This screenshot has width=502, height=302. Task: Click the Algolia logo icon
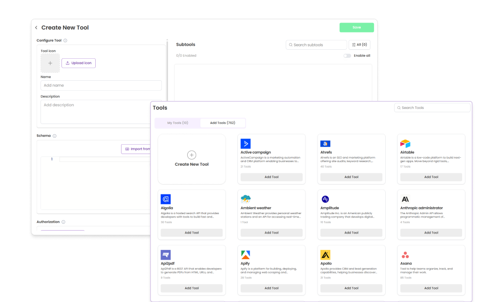[x=166, y=199]
